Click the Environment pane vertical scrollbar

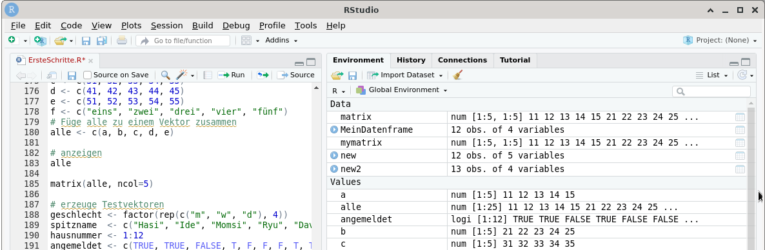751,175
